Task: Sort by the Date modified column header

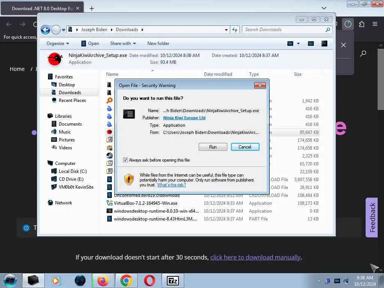Action: pos(218,74)
